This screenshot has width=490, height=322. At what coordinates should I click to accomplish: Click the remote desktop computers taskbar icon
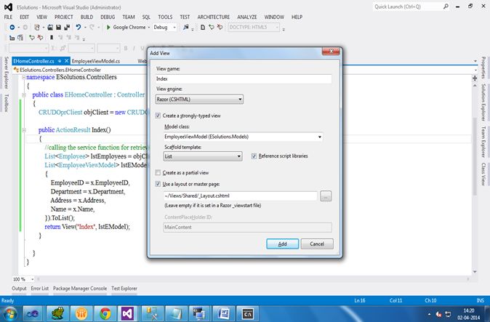[200, 313]
